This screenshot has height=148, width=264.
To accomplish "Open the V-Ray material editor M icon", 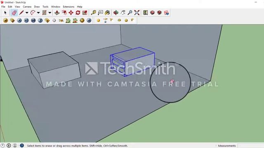I will (5, 21).
